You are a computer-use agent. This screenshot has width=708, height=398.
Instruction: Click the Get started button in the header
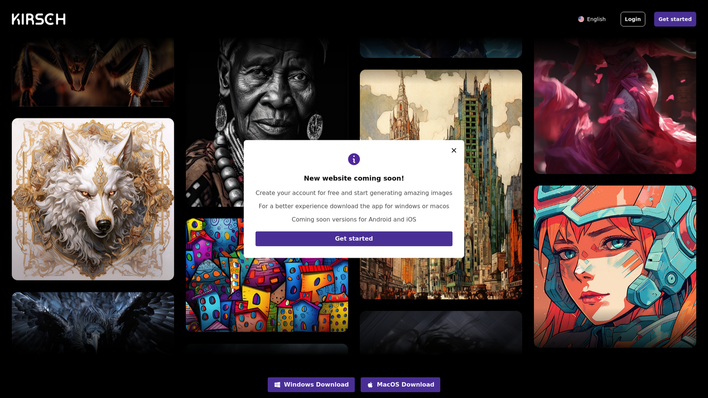coord(675,19)
